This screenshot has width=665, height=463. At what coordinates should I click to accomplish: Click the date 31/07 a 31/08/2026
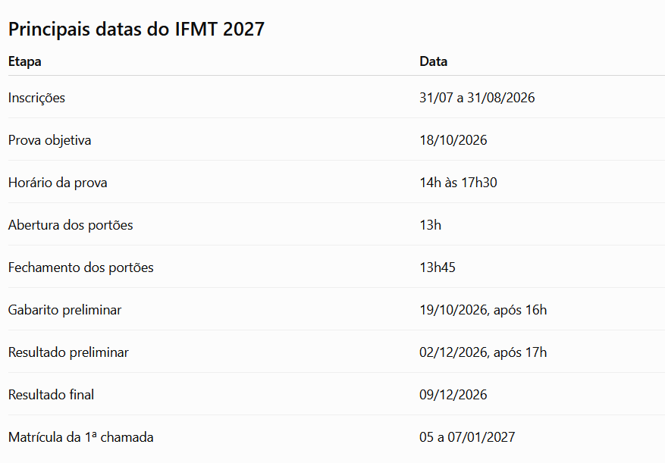coord(477,98)
